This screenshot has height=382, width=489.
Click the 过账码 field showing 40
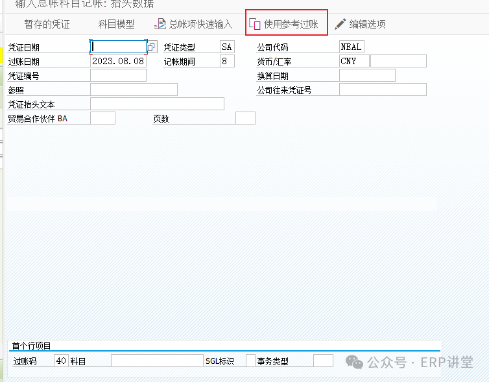tap(61, 361)
